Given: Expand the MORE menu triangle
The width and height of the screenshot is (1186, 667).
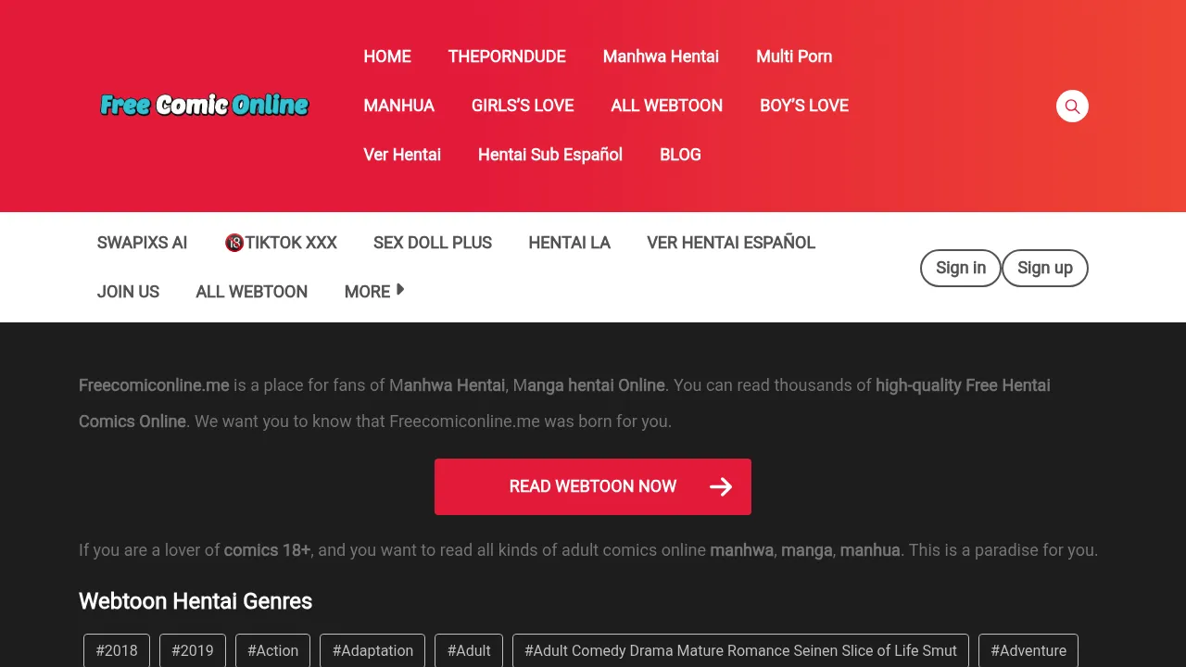Looking at the screenshot, I should pos(399,290).
